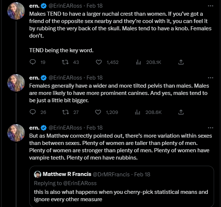Open more options on the pelvis tweet
Screen dimensions: 221x207
click(210, 78)
